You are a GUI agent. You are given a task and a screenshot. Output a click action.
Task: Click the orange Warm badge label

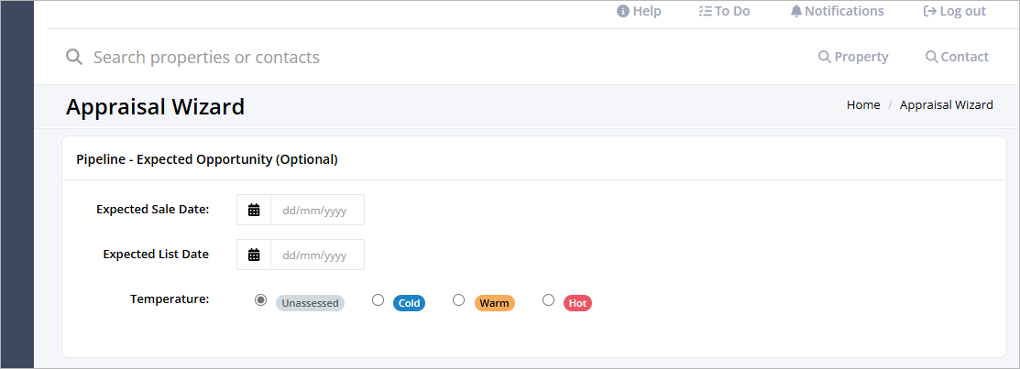pyautogui.click(x=494, y=303)
